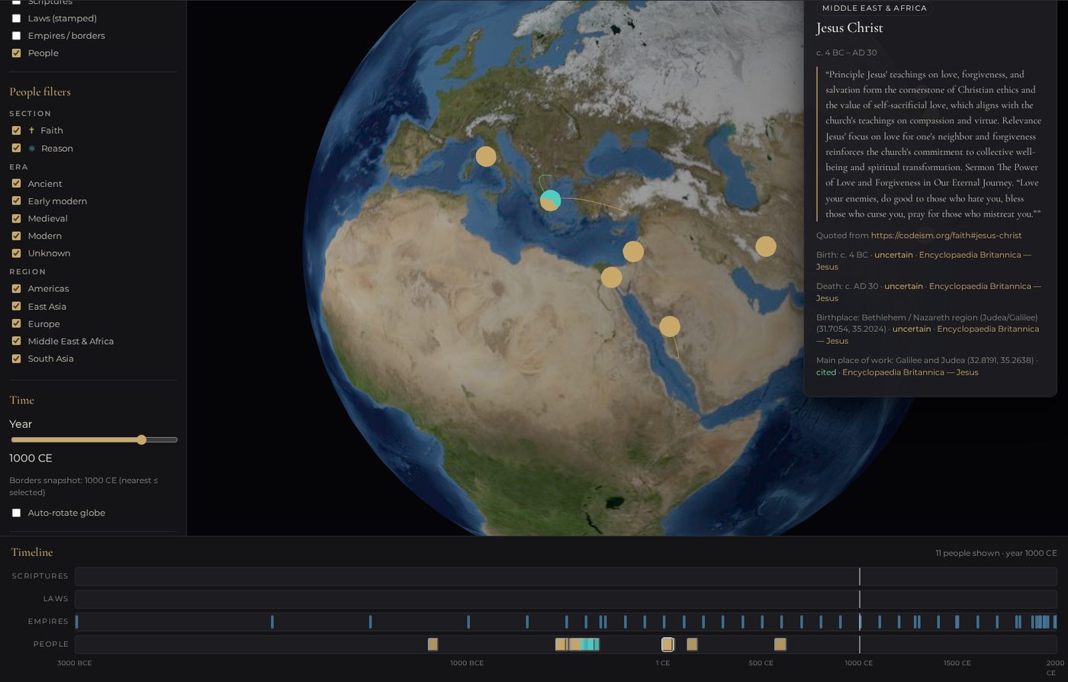
Task: Open Britannica link on Main place of work line
Action: click(x=910, y=372)
